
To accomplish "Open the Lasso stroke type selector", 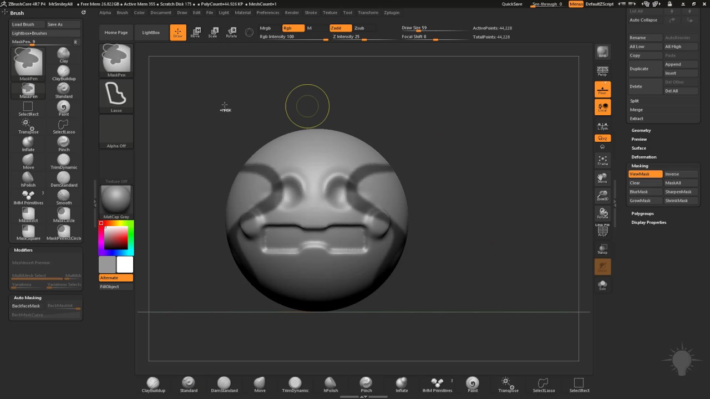I will pos(116,96).
